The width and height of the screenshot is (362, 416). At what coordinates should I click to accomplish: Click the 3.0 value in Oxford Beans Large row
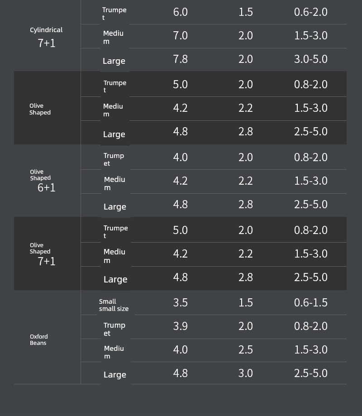pos(246,373)
